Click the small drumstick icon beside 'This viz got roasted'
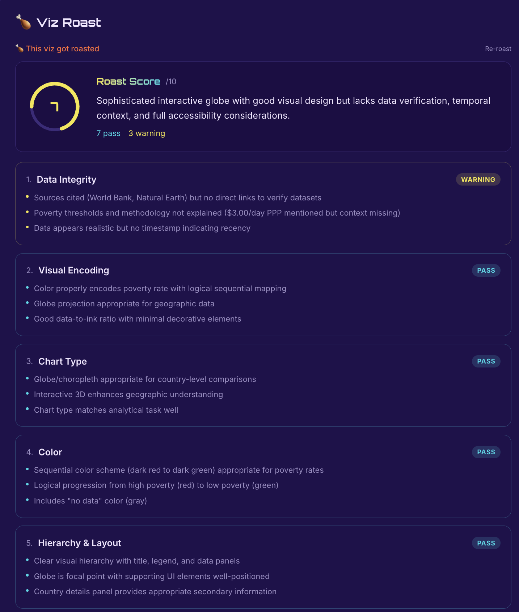This screenshot has height=612, width=519. (20, 48)
